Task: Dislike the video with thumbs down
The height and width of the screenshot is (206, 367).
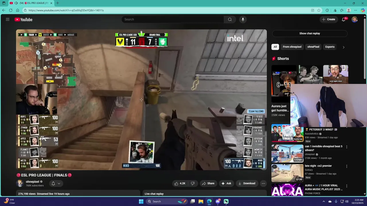Action: (x=193, y=183)
